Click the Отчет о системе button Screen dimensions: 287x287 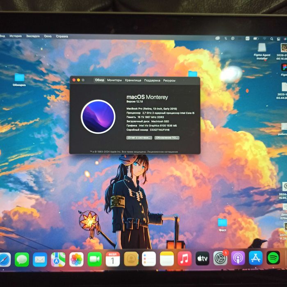tap(139, 138)
